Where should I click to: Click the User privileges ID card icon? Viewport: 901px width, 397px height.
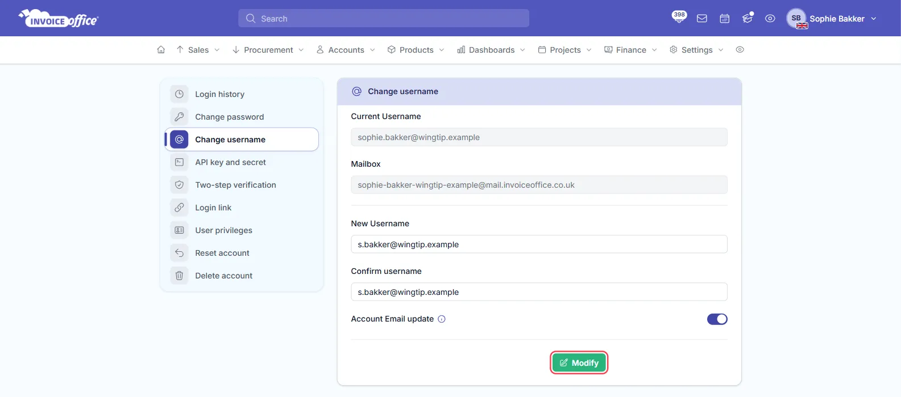(179, 230)
